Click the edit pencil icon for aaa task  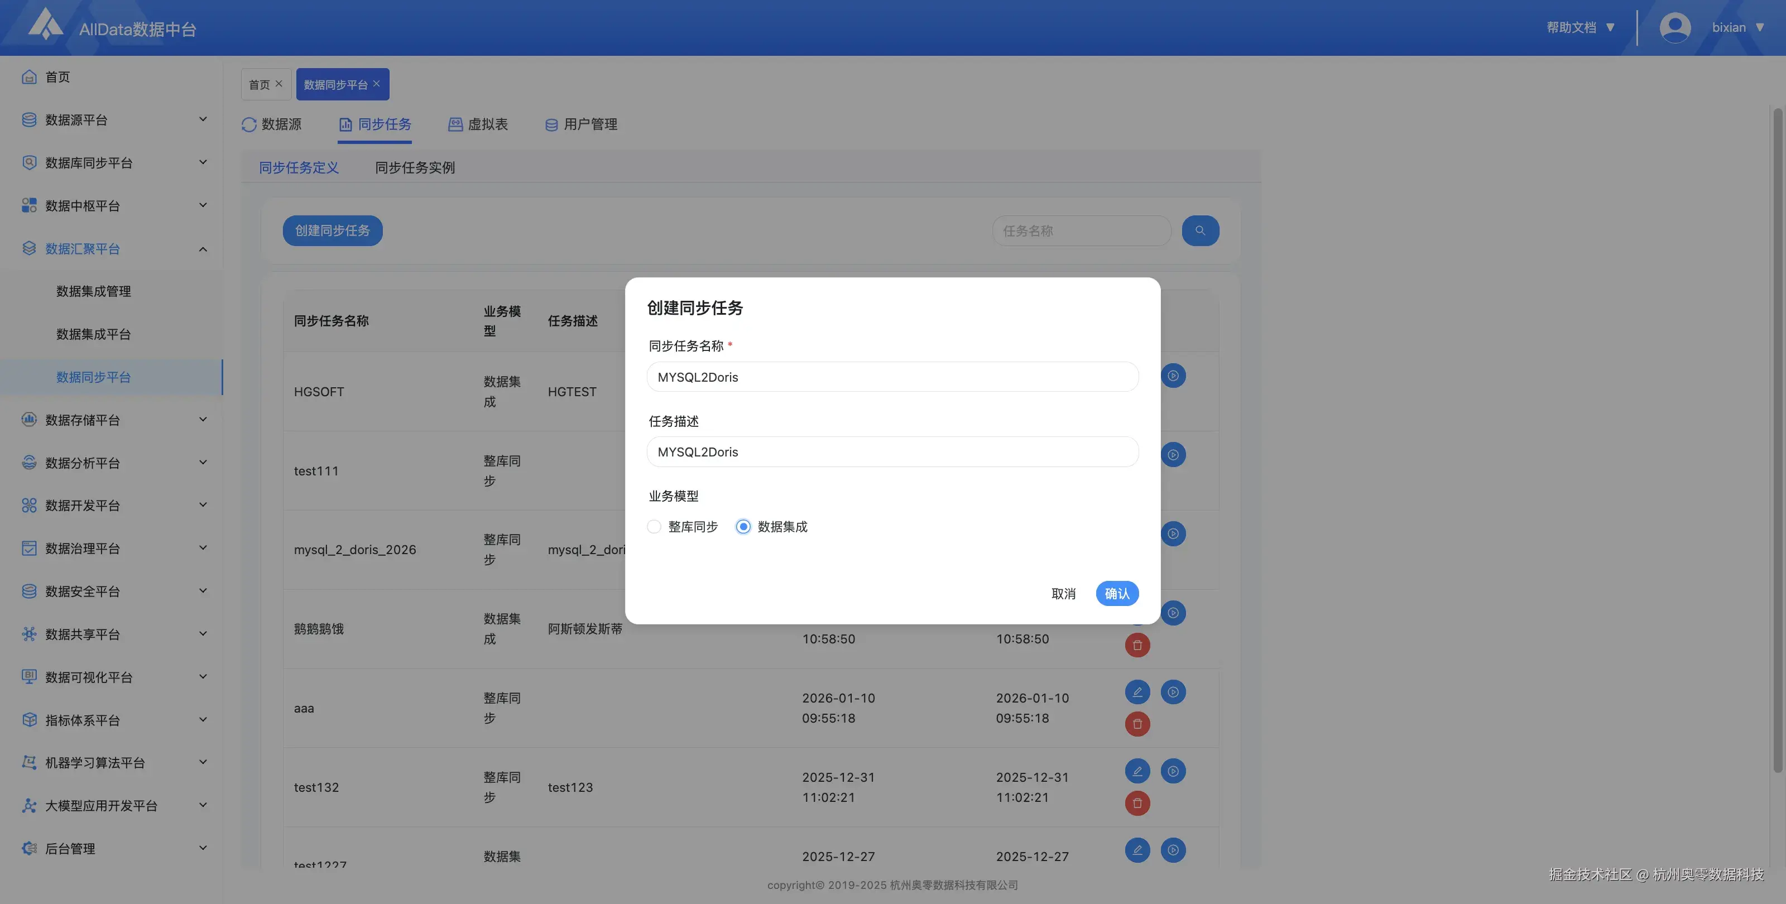1137,692
